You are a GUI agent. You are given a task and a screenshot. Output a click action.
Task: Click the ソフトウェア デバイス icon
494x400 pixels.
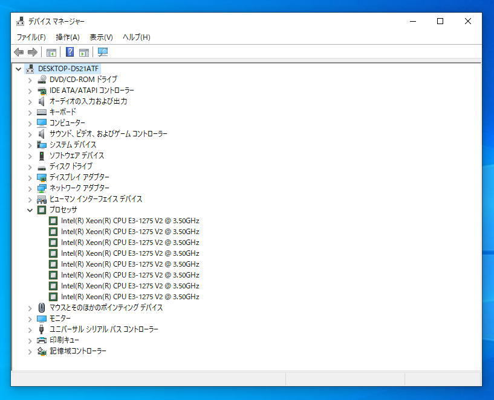pyautogui.click(x=42, y=156)
